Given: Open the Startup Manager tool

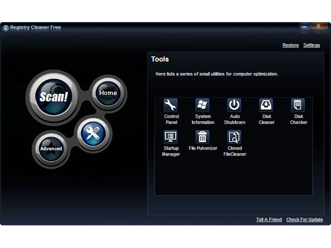Looking at the screenshot, I should point(171,144).
